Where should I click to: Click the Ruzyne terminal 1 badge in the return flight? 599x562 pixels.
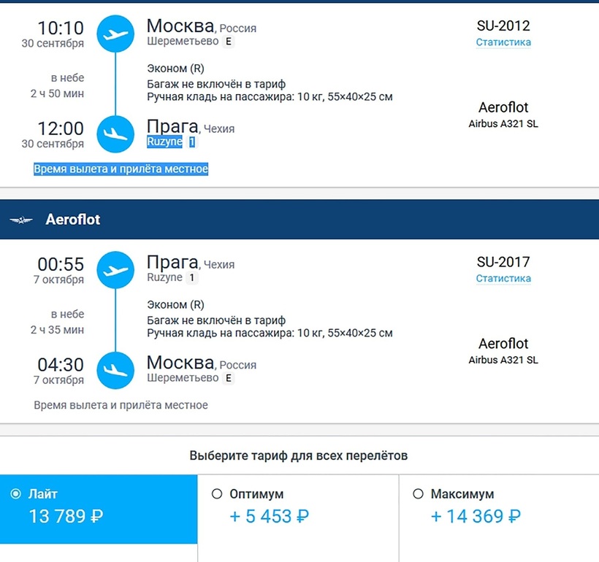pos(192,278)
